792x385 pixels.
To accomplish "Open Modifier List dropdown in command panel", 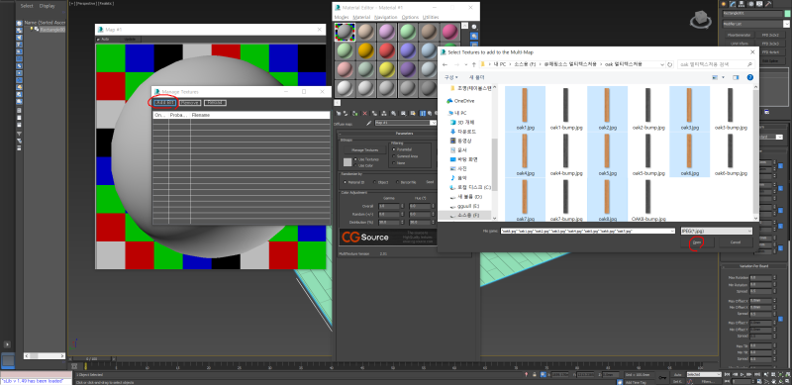I will point(786,24).
